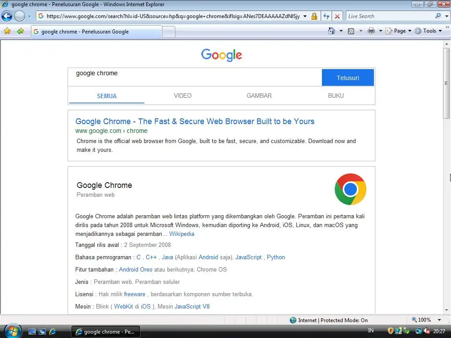This screenshot has height=338, width=451.
Task: Open the freeware link
Action: point(135,294)
